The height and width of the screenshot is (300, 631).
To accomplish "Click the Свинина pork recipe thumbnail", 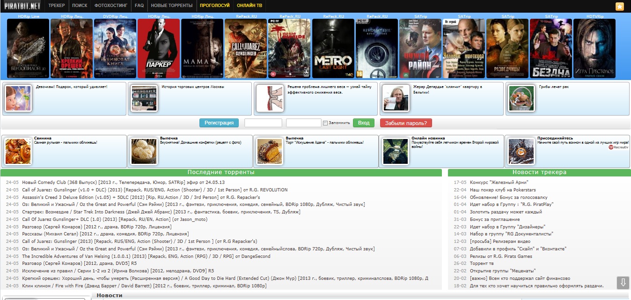I will (18, 151).
